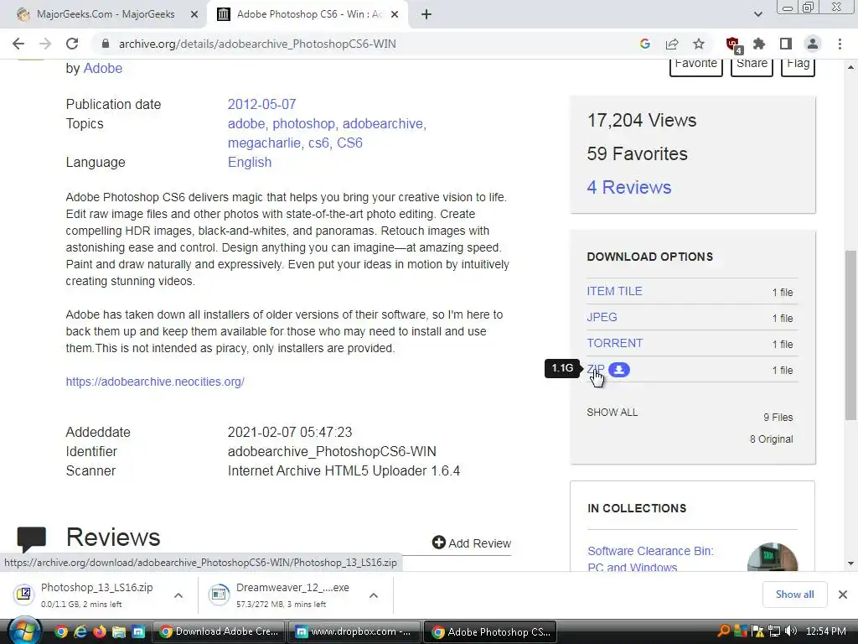This screenshot has height=644, width=858.
Task: Click Add Review
Action: point(472,543)
